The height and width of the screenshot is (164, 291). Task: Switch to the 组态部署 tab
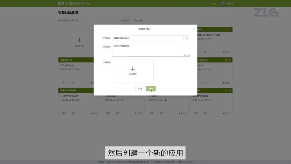pyautogui.click(x=139, y=20)
